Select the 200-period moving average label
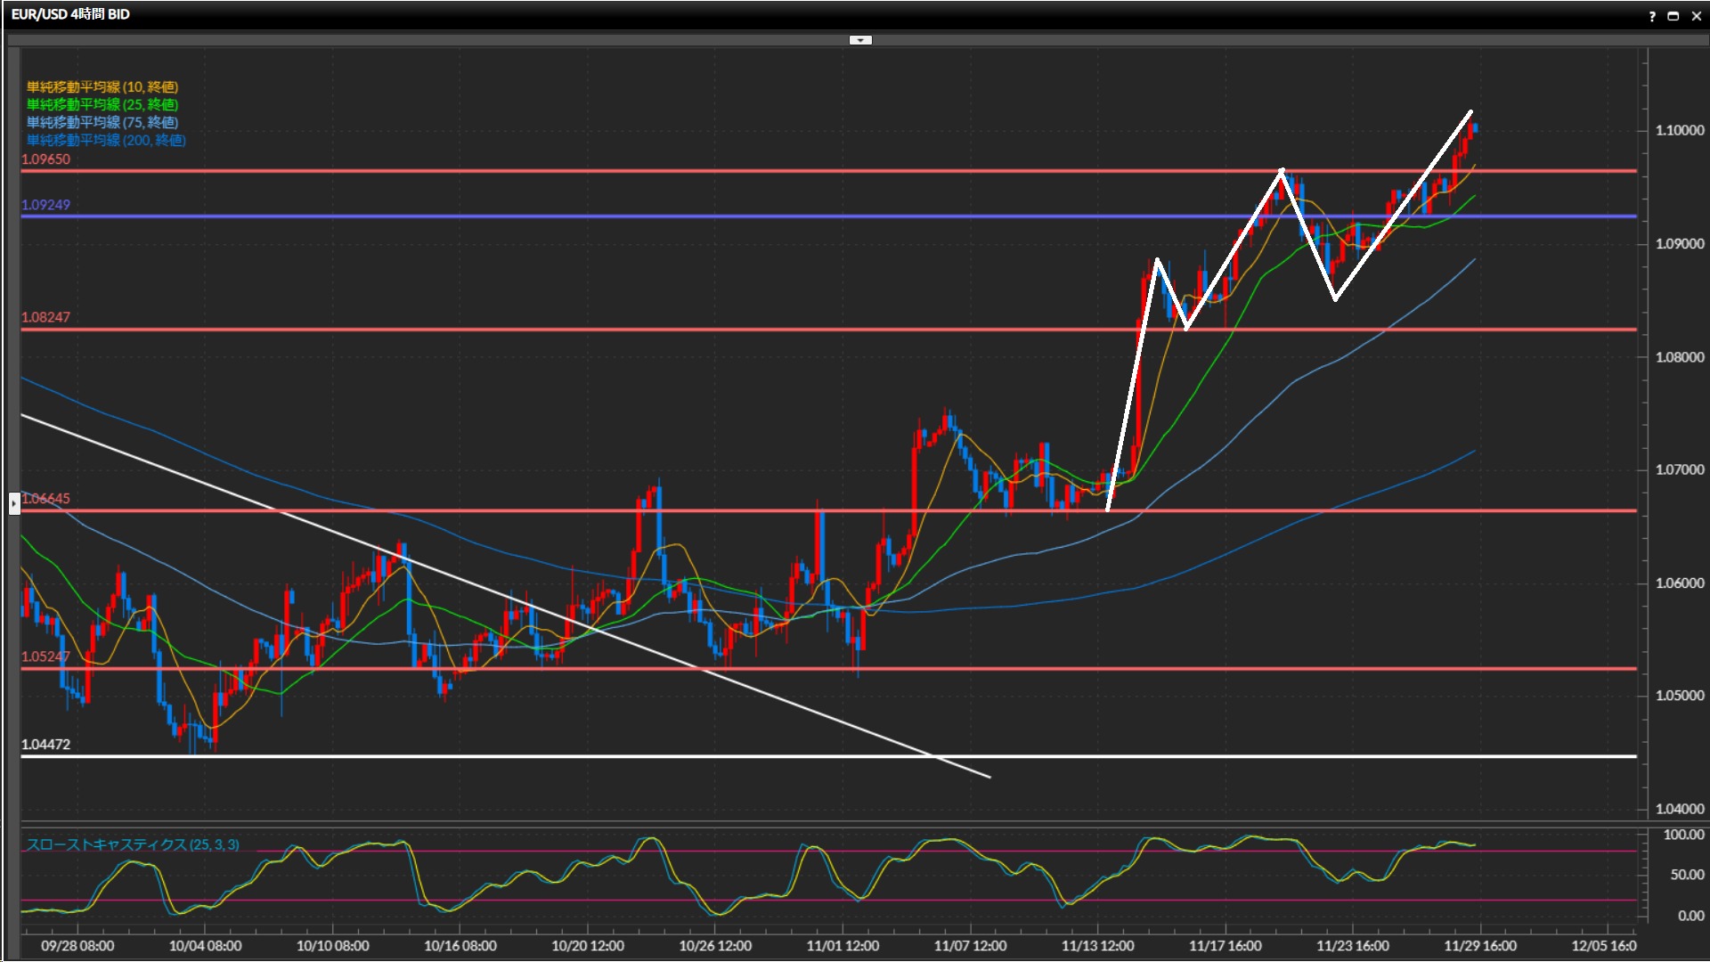The width and height of the screenshot is (1710, 962). [105, 140]
